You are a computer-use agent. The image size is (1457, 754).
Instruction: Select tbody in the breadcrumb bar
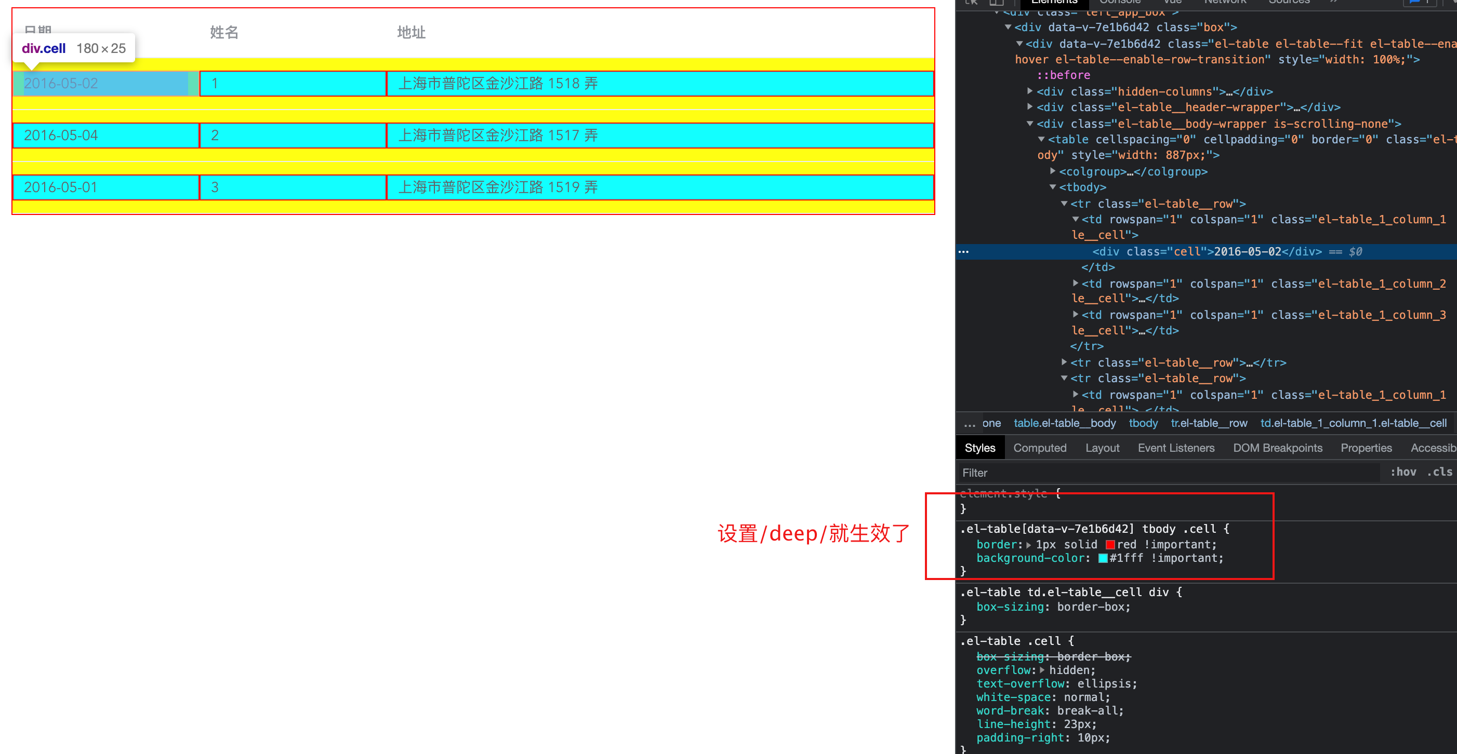click(1143, 423)
